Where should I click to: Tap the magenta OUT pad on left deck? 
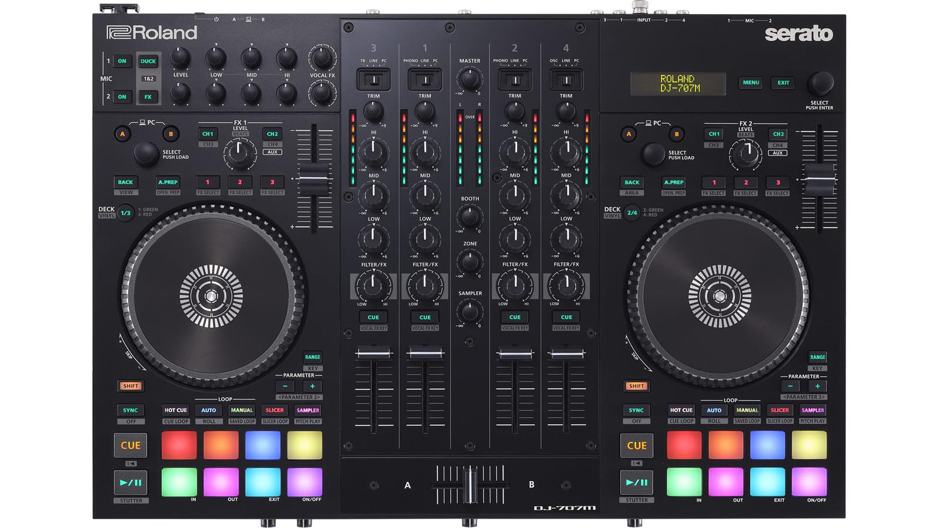[x=221, y=482]
